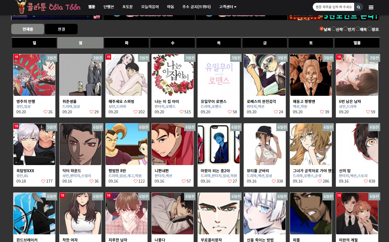
Task: Open 신을 죽이는 방법 cover thumbnail
Action: (x=265, y=214)
